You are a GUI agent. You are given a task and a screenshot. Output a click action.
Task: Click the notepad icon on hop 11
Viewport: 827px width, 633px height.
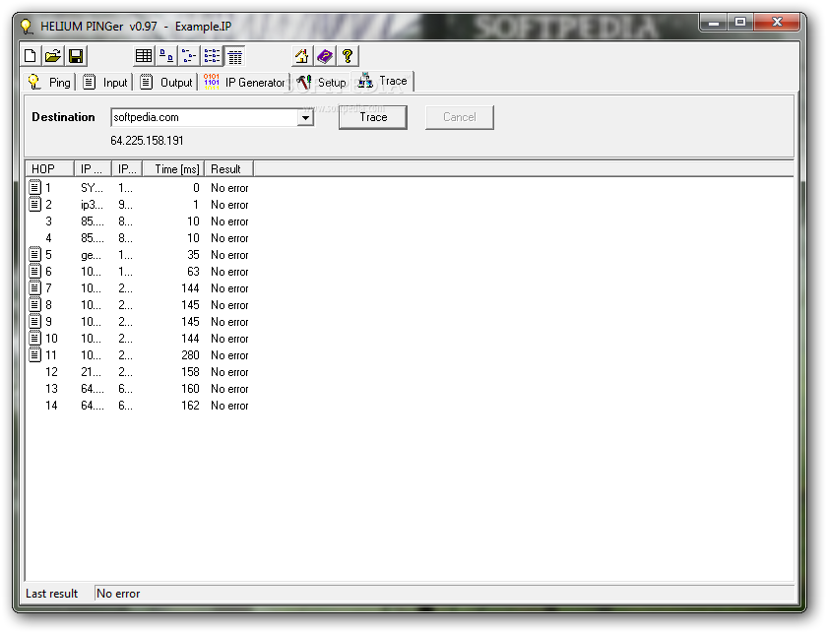(34, 354)
